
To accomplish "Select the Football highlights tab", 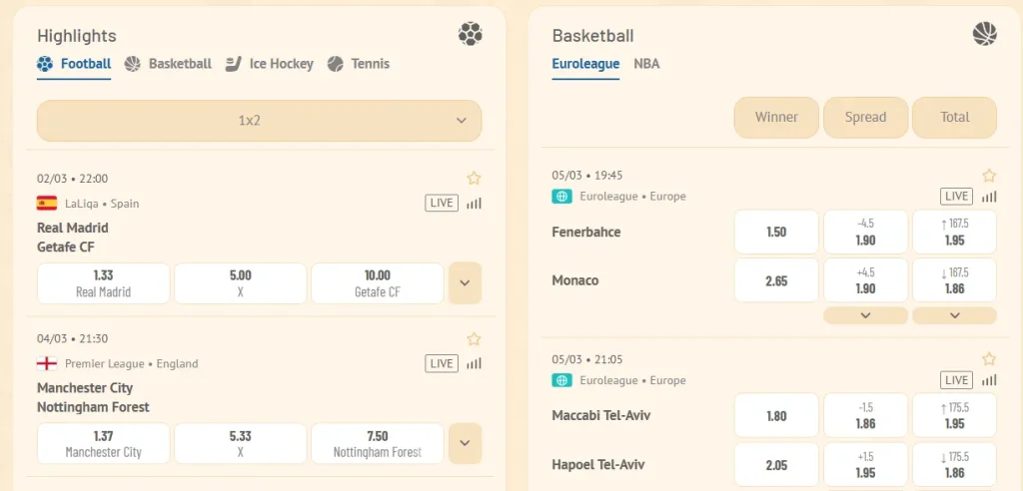I will click(x=74, y=64).
